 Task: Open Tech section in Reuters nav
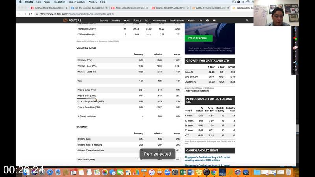coord(147,20)
